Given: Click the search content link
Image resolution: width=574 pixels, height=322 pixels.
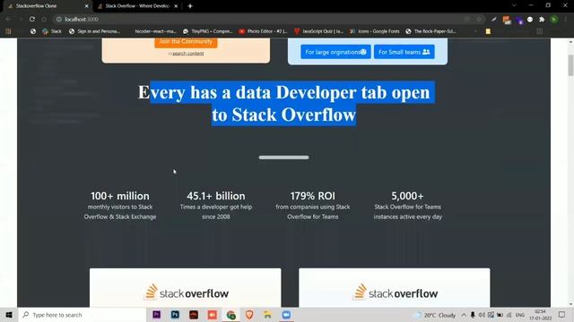Looking at the screenshot, I should [x=187, y=54].
